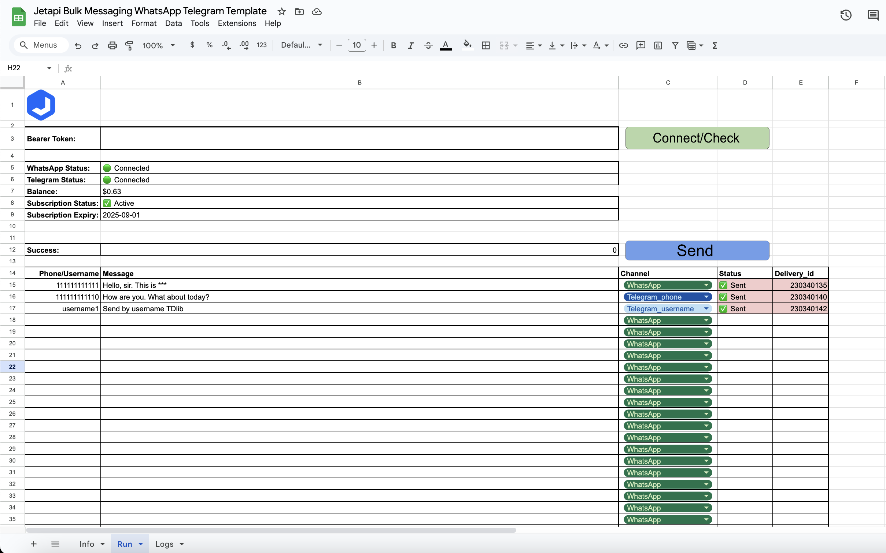This screenshot has height=553, width=886.
Task: Open the horizontal align dropdown
Action: pyautogui.click(x=534, y=45)
